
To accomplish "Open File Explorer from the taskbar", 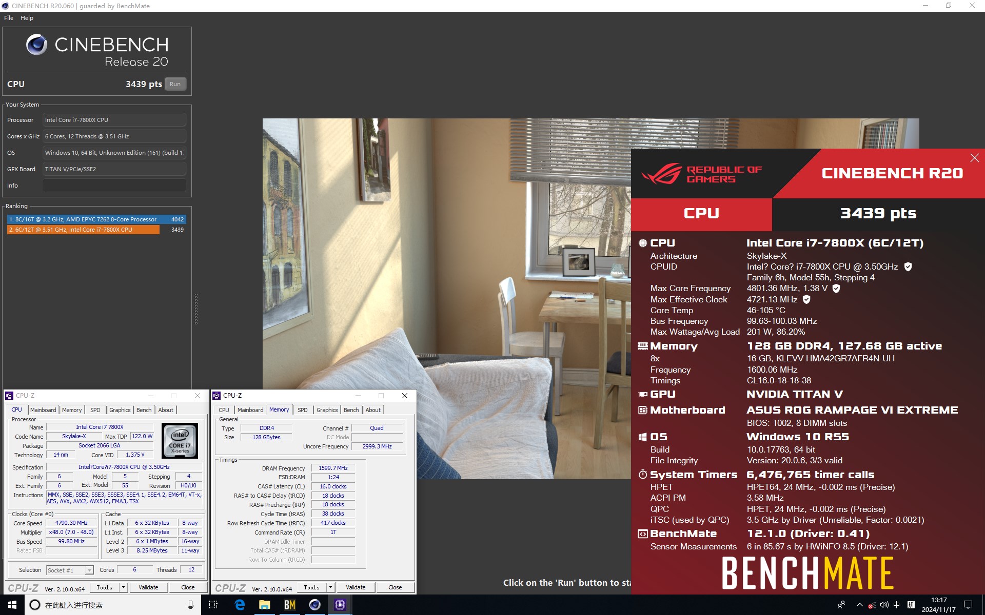I will pos(265,605).
